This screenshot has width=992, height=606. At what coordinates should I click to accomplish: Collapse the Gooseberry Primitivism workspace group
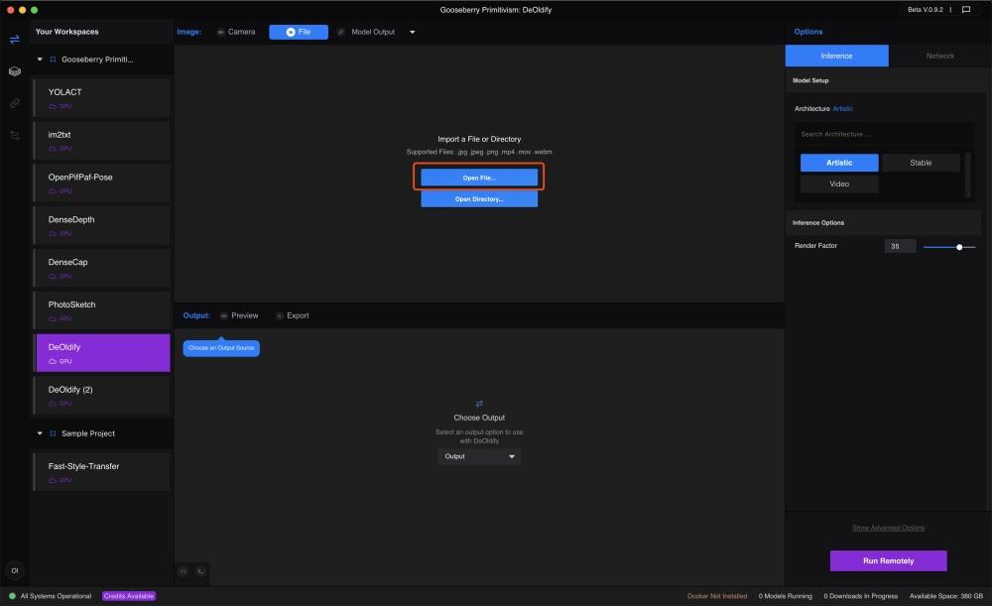(x=40, y=60)
